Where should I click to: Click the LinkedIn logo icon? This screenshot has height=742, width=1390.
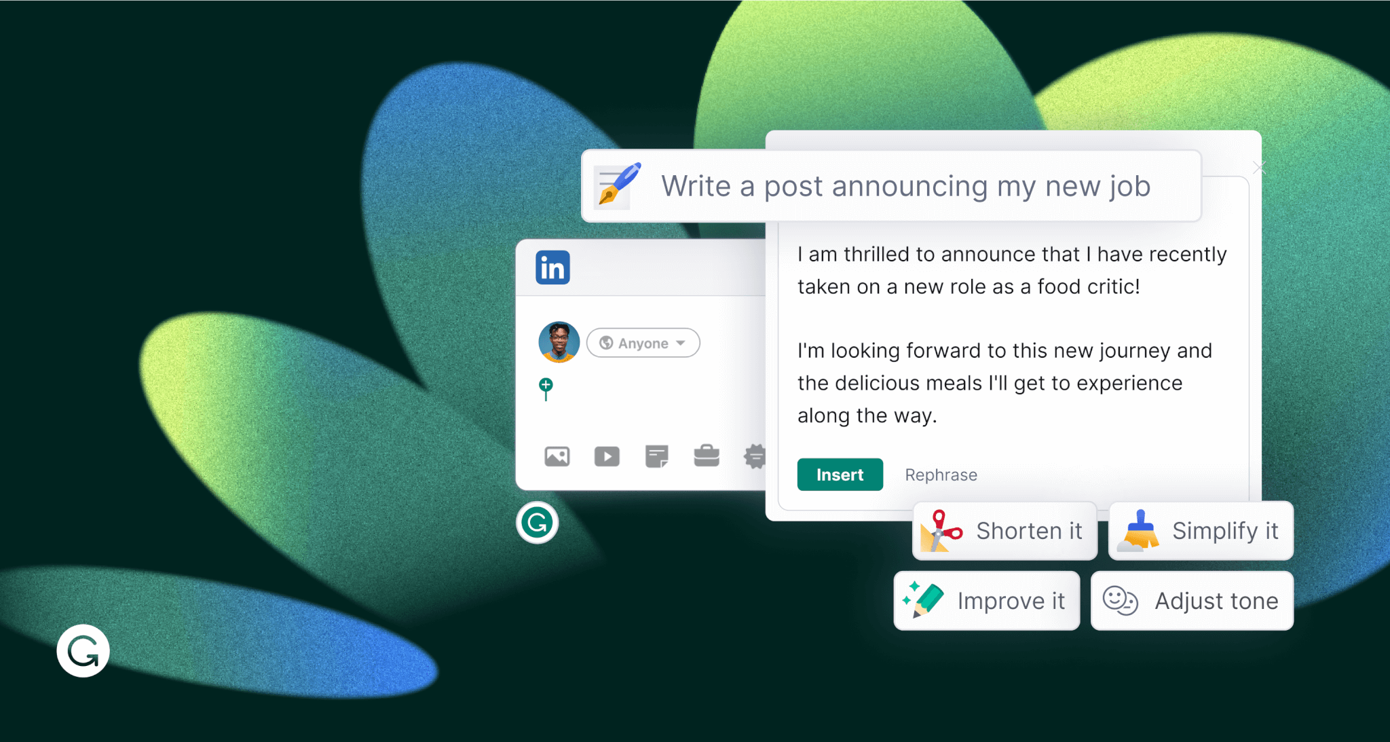coord(553,267)
